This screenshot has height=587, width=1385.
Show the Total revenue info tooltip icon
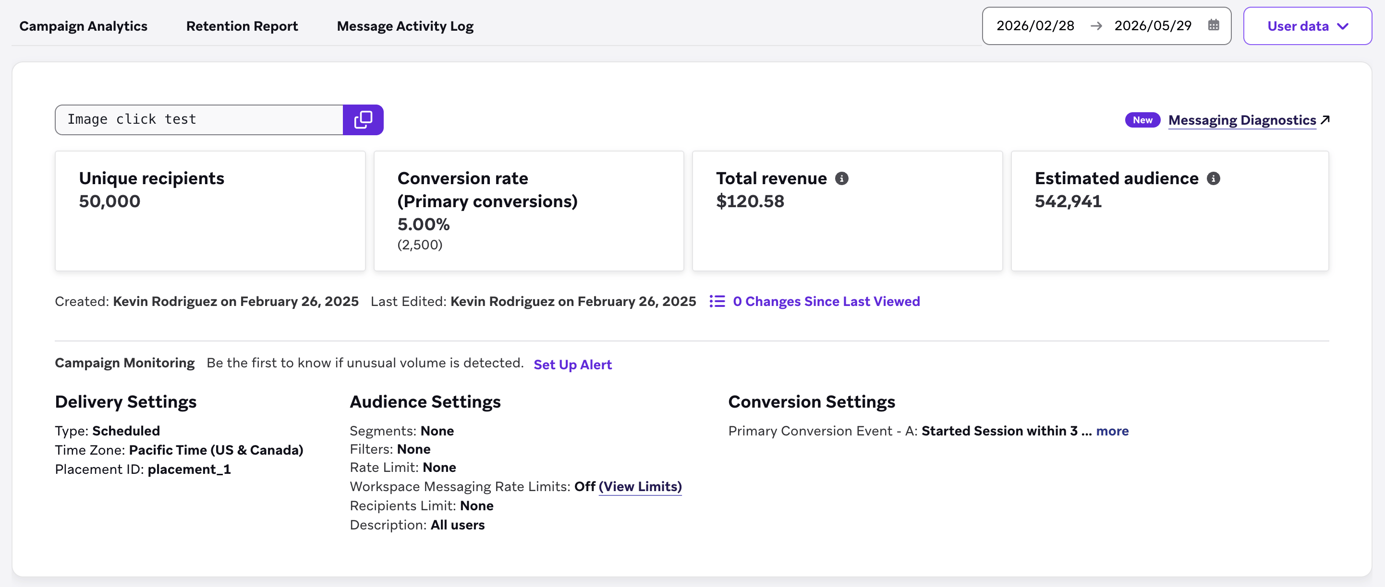tap(841, 178)
